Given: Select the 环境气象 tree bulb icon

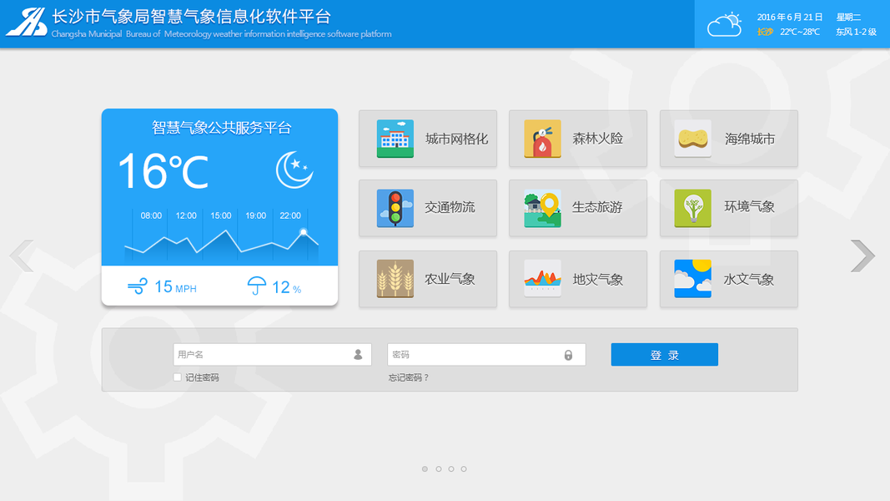Looking at the screenshot, I should (x=692, y=209).
